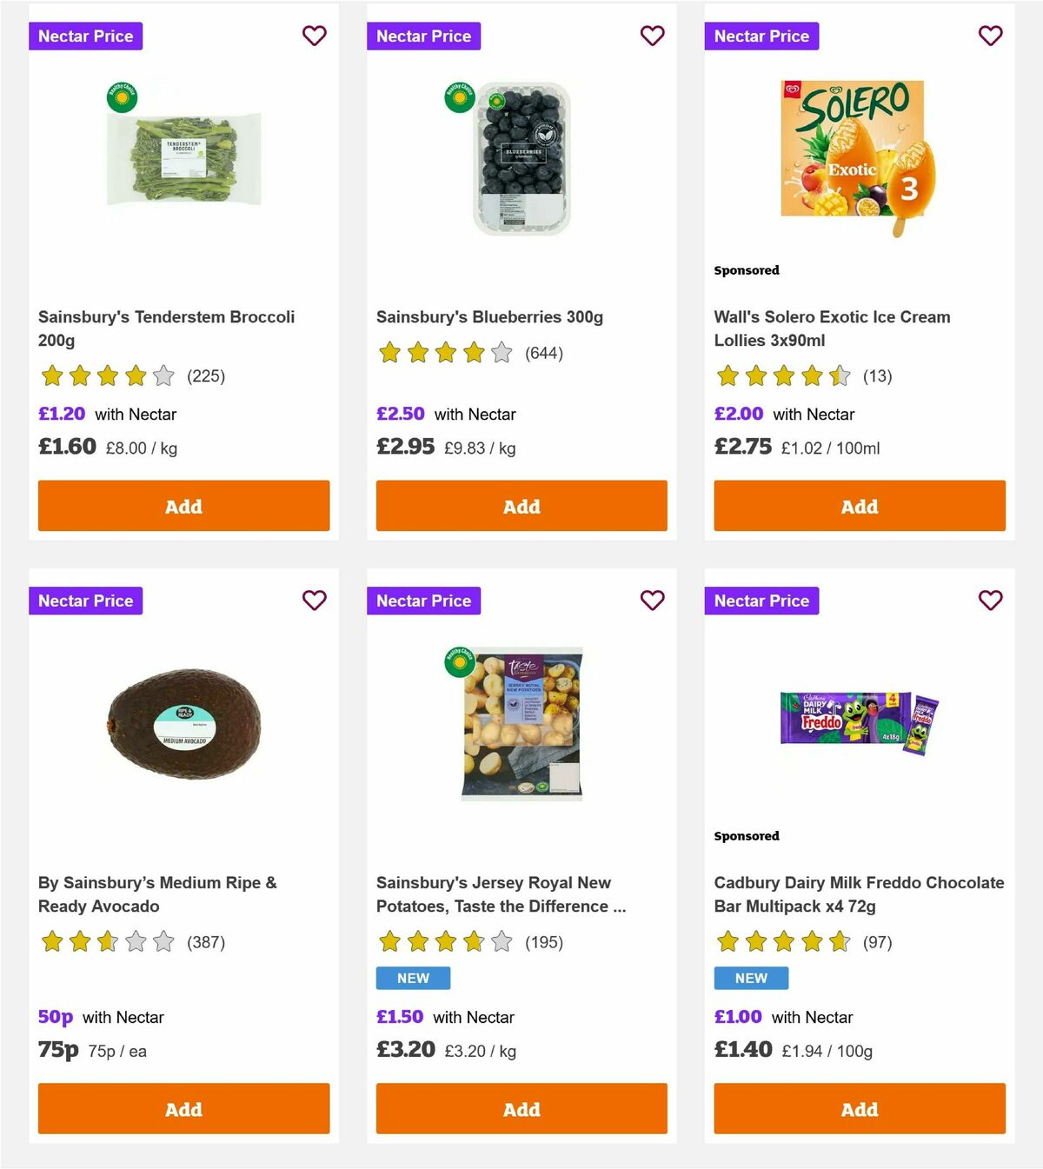Open Sainsbury's Tenderstem Broccoli product page
This screenshot has height=1169, width=1043.
click(x=166, y=329)
